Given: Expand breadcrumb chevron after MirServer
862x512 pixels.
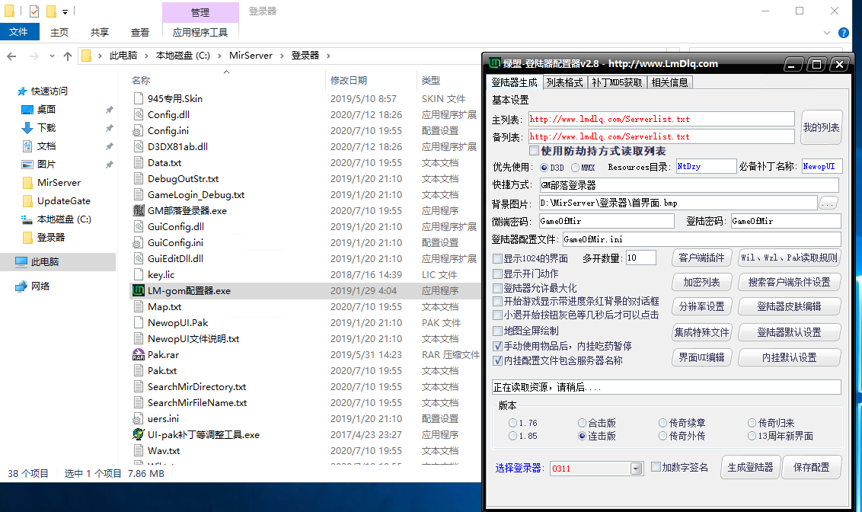Looking at the screenshot, I should tap(283, 56).
